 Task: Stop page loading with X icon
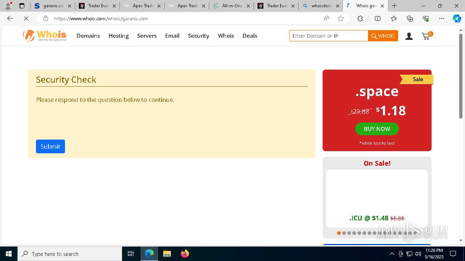tap(26, 18)
